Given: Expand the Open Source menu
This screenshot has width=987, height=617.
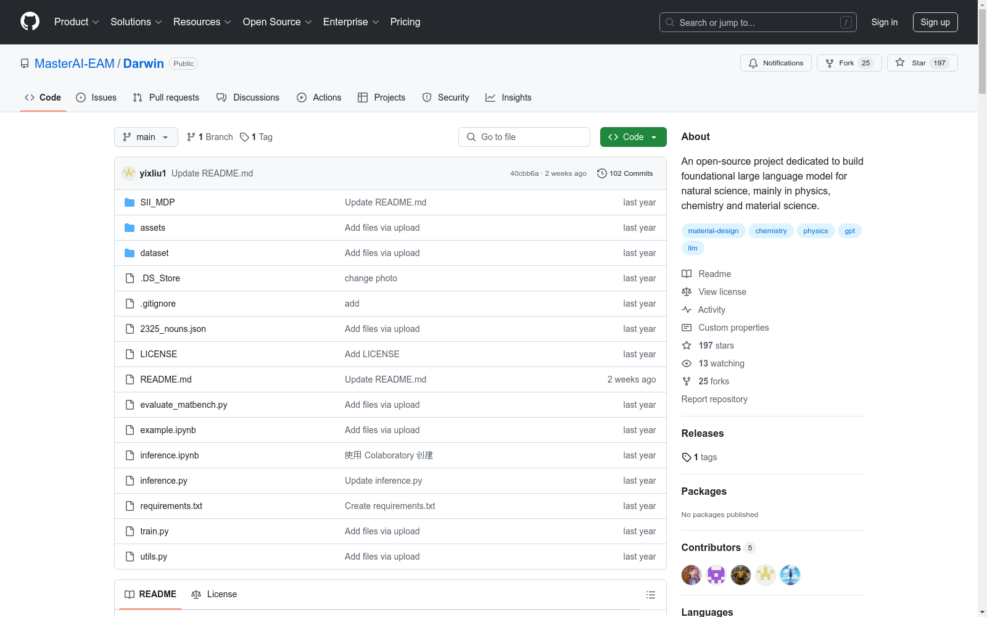Looking at the screenshot, I should [278, 22].
